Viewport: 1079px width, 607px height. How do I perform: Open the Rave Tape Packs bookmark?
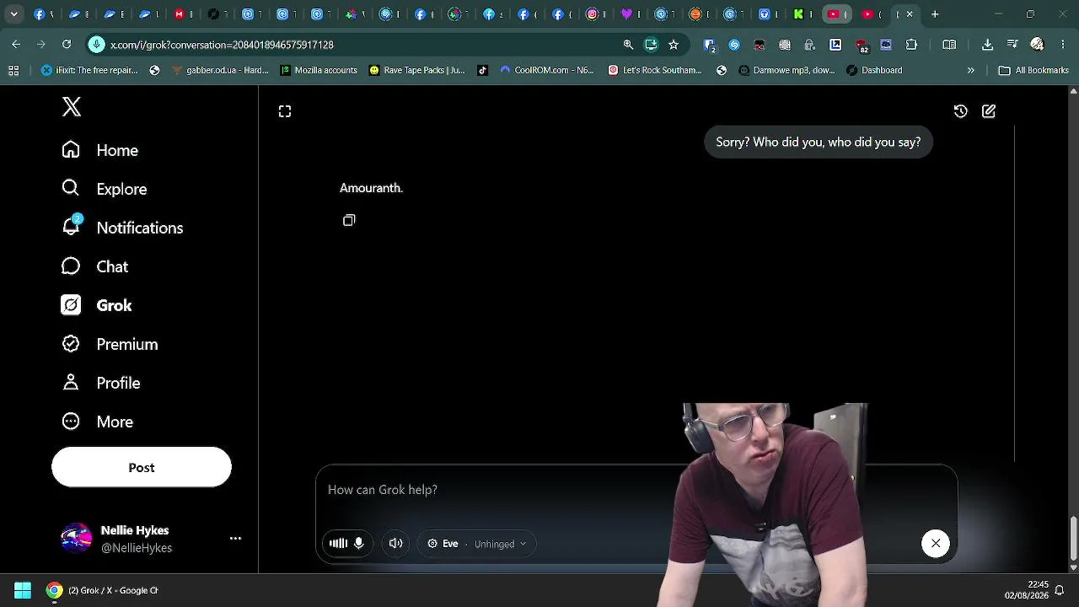[417, 71]
